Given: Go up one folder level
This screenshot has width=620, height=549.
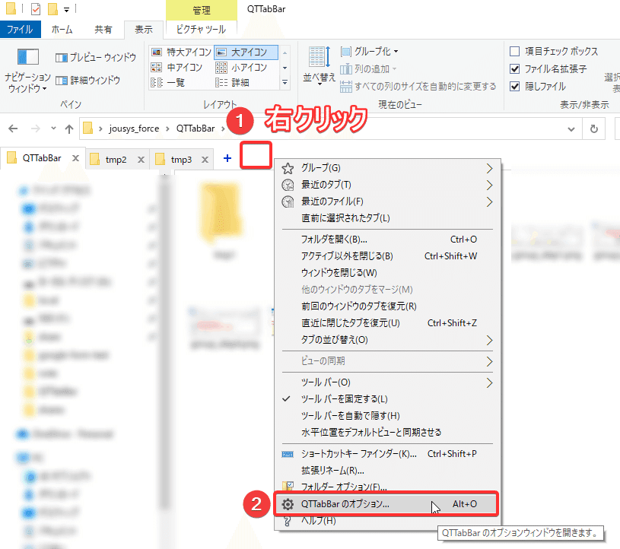Looking at the screenshot, I should (x=69, y=129).
